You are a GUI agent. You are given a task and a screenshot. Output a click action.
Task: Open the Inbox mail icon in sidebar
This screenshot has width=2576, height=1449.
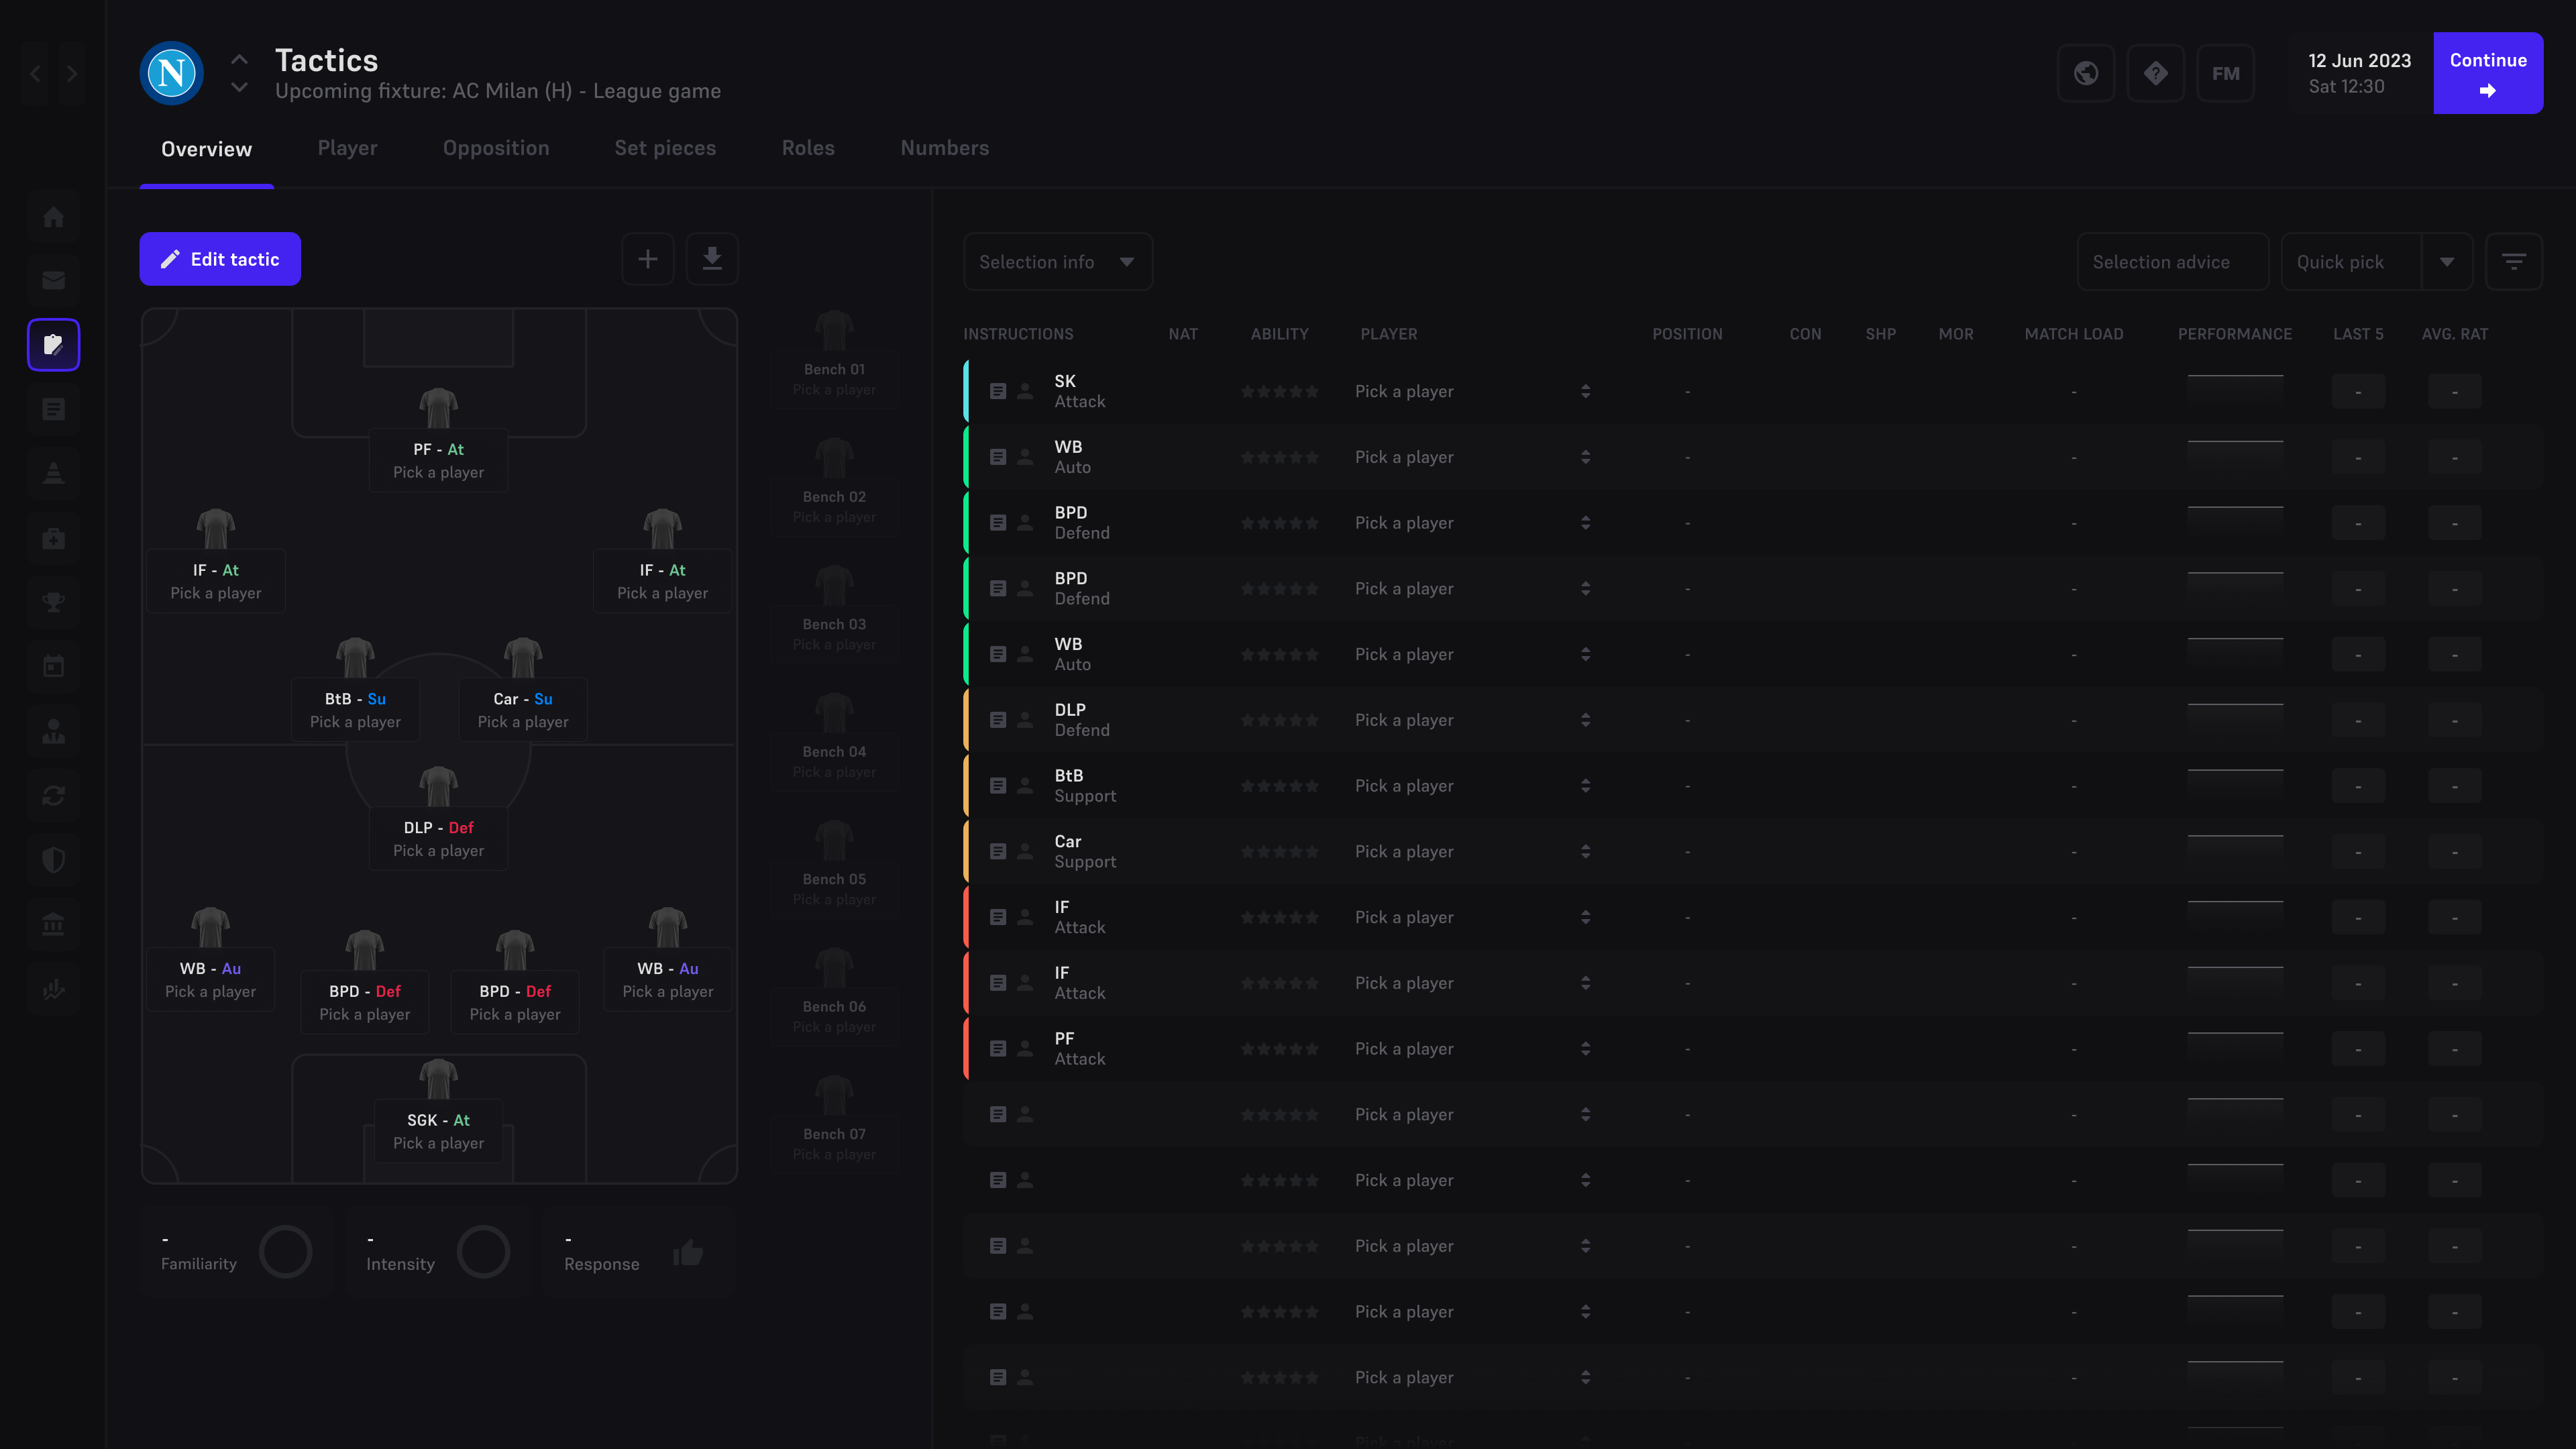pos(53,280)
